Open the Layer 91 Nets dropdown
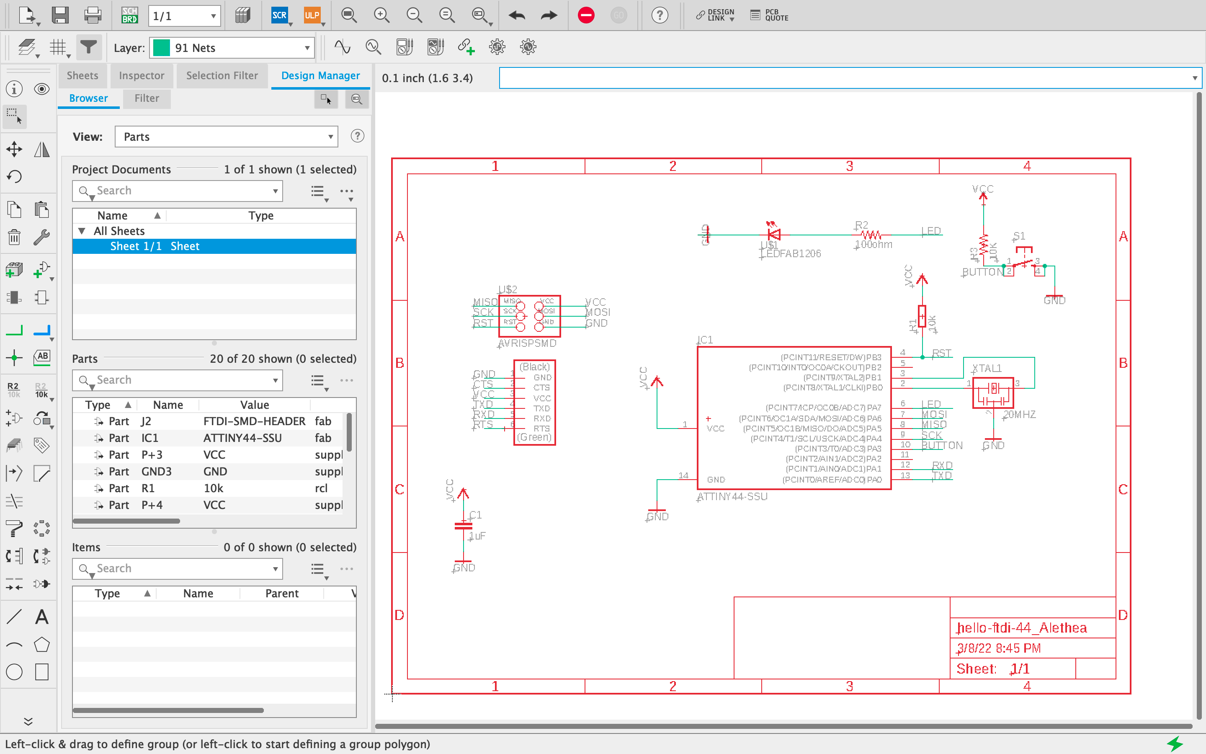The width and height of the screenshot is (1206, 754). tap(232, 48)
